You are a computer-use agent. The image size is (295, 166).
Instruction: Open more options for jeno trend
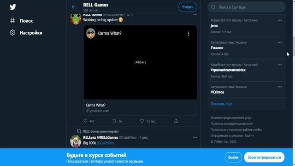tap(280, 20)
